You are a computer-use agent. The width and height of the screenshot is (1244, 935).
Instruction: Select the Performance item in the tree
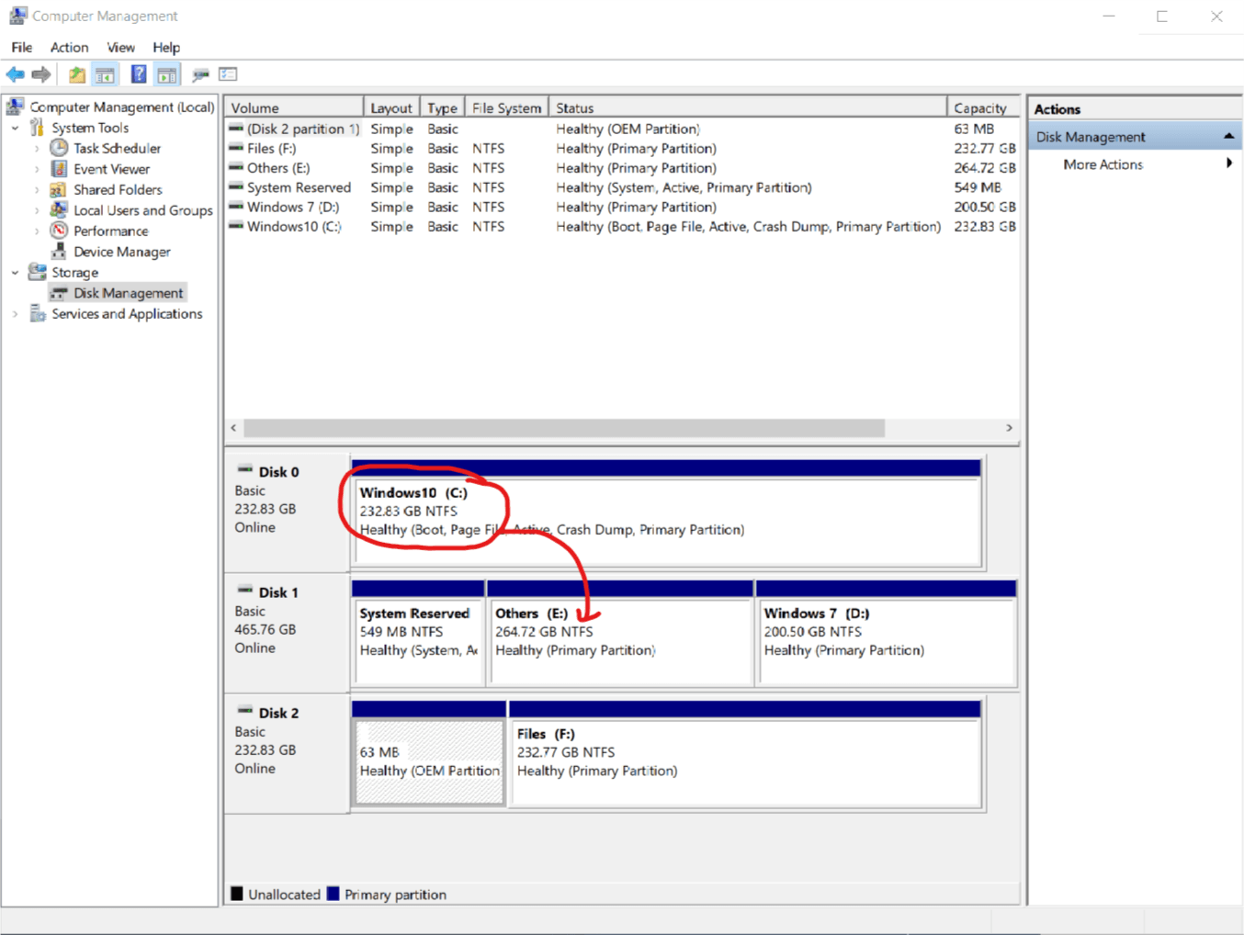[x=110, y=231]
